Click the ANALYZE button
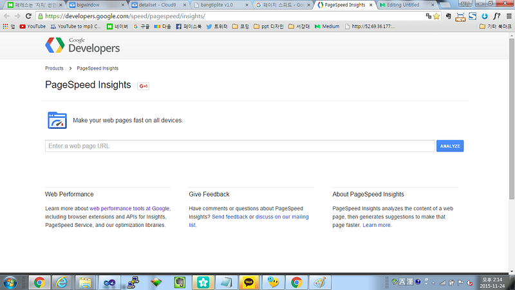 click(450, 146)
